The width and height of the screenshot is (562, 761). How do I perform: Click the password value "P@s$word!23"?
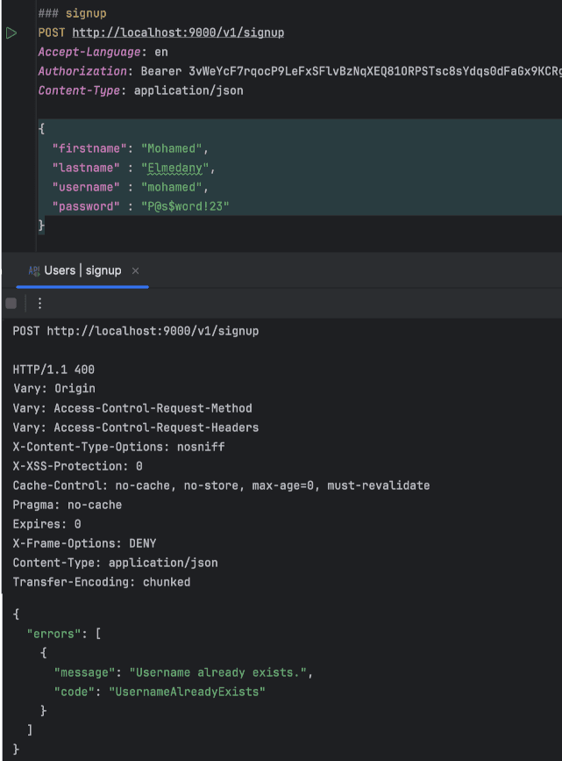click(188, 206)
